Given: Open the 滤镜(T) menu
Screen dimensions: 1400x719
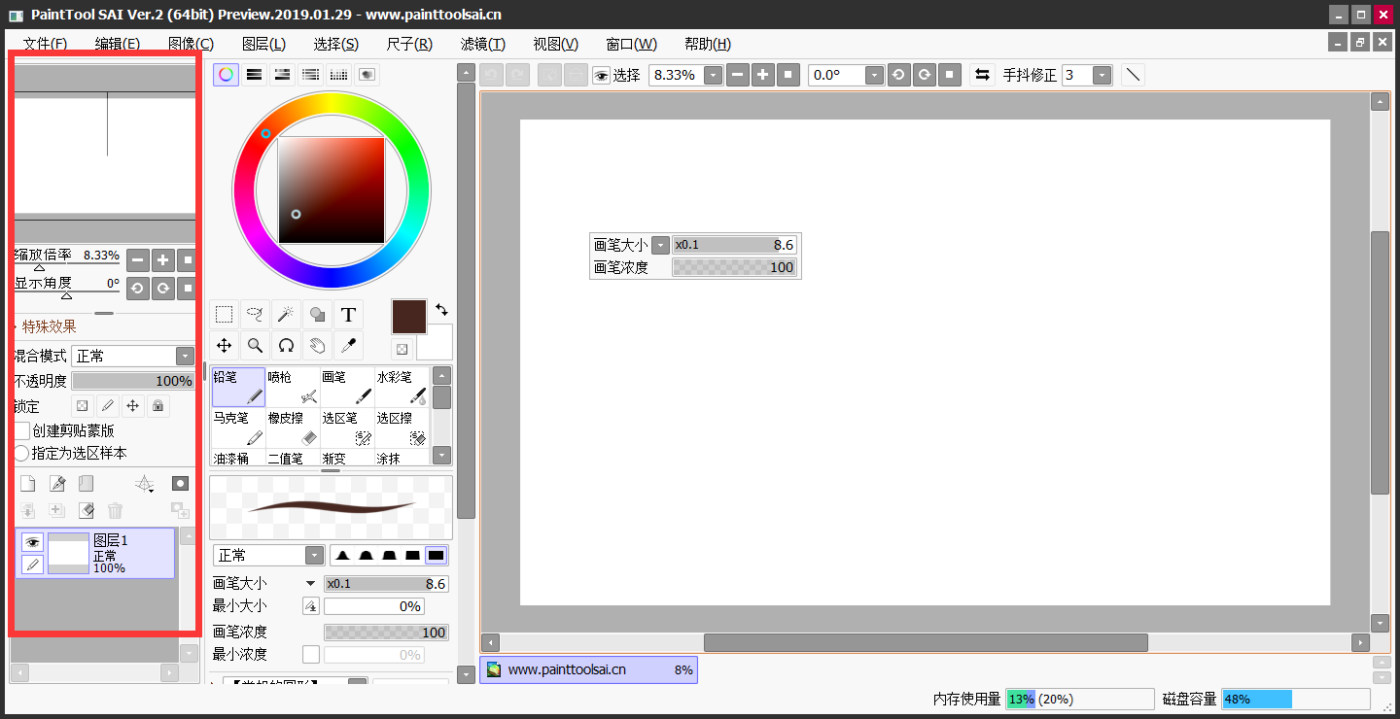Looking at the screenshot, I should pyautogui.click(x=482, y=44).
